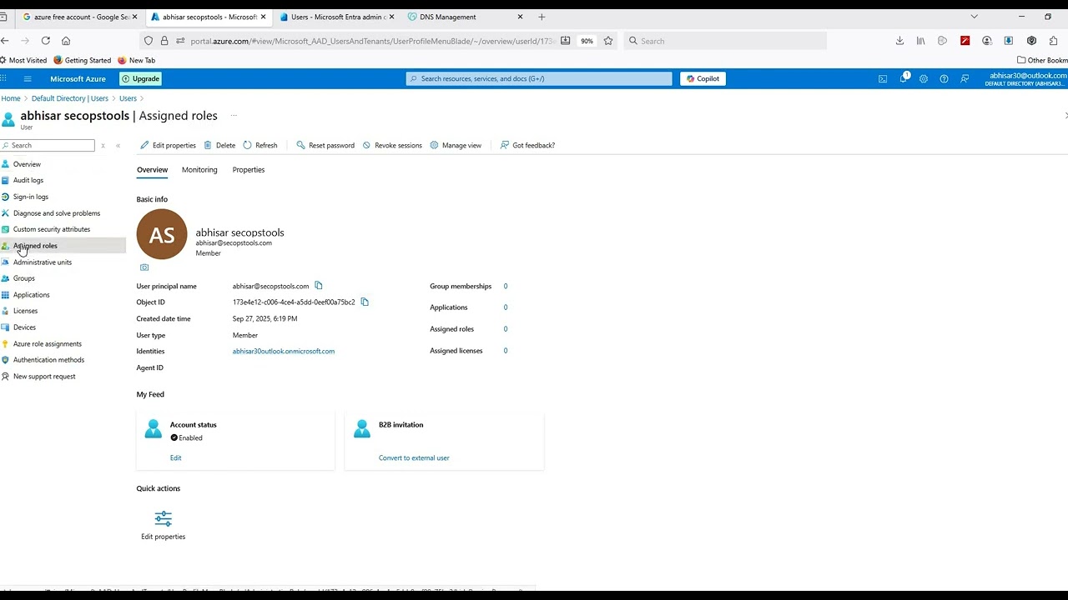Open Group memberships count

[506, 286]
